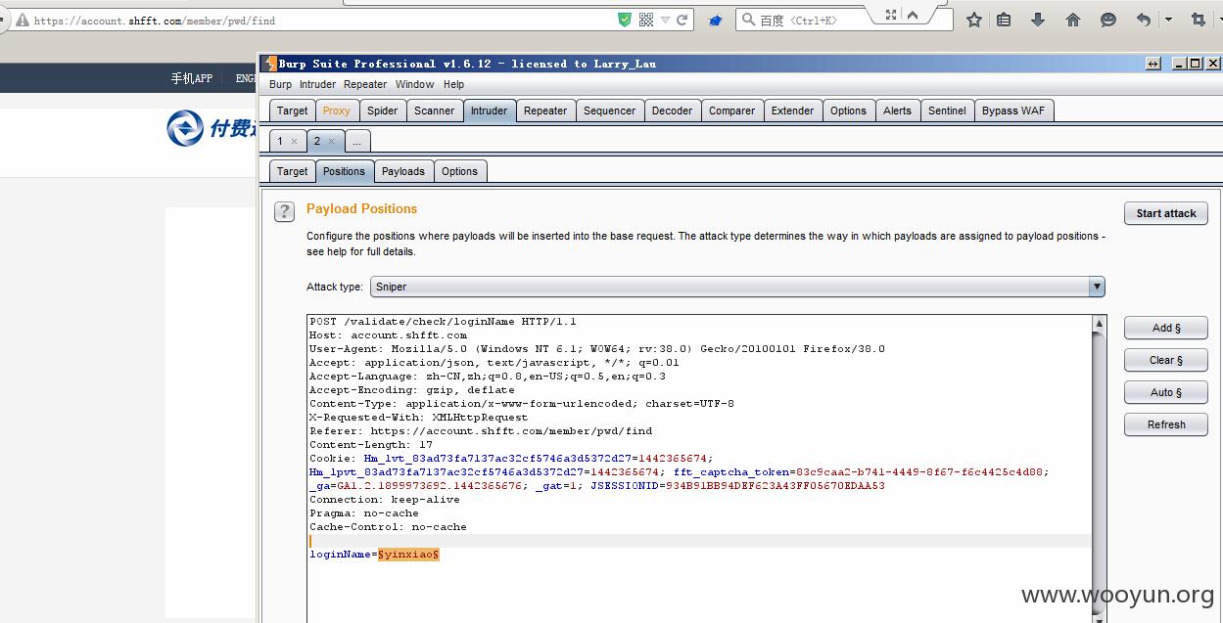Click the undo curved arrow icon

coord(1144,20)
